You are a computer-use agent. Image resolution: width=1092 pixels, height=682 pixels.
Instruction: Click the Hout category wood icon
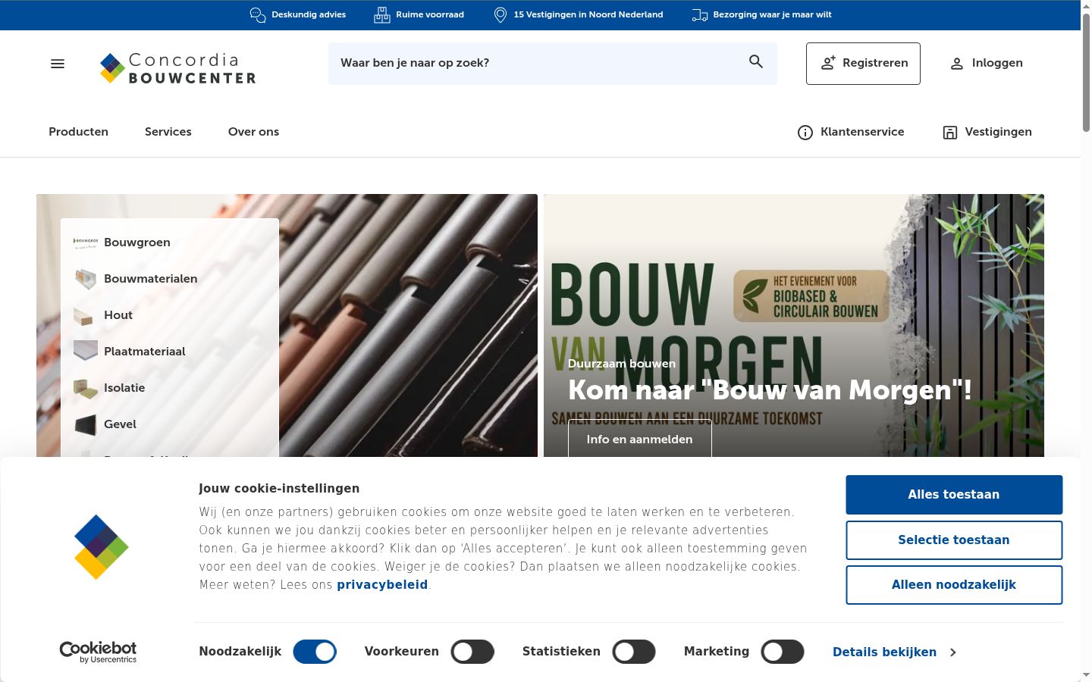pyautogui.click(x=83, y=315)
